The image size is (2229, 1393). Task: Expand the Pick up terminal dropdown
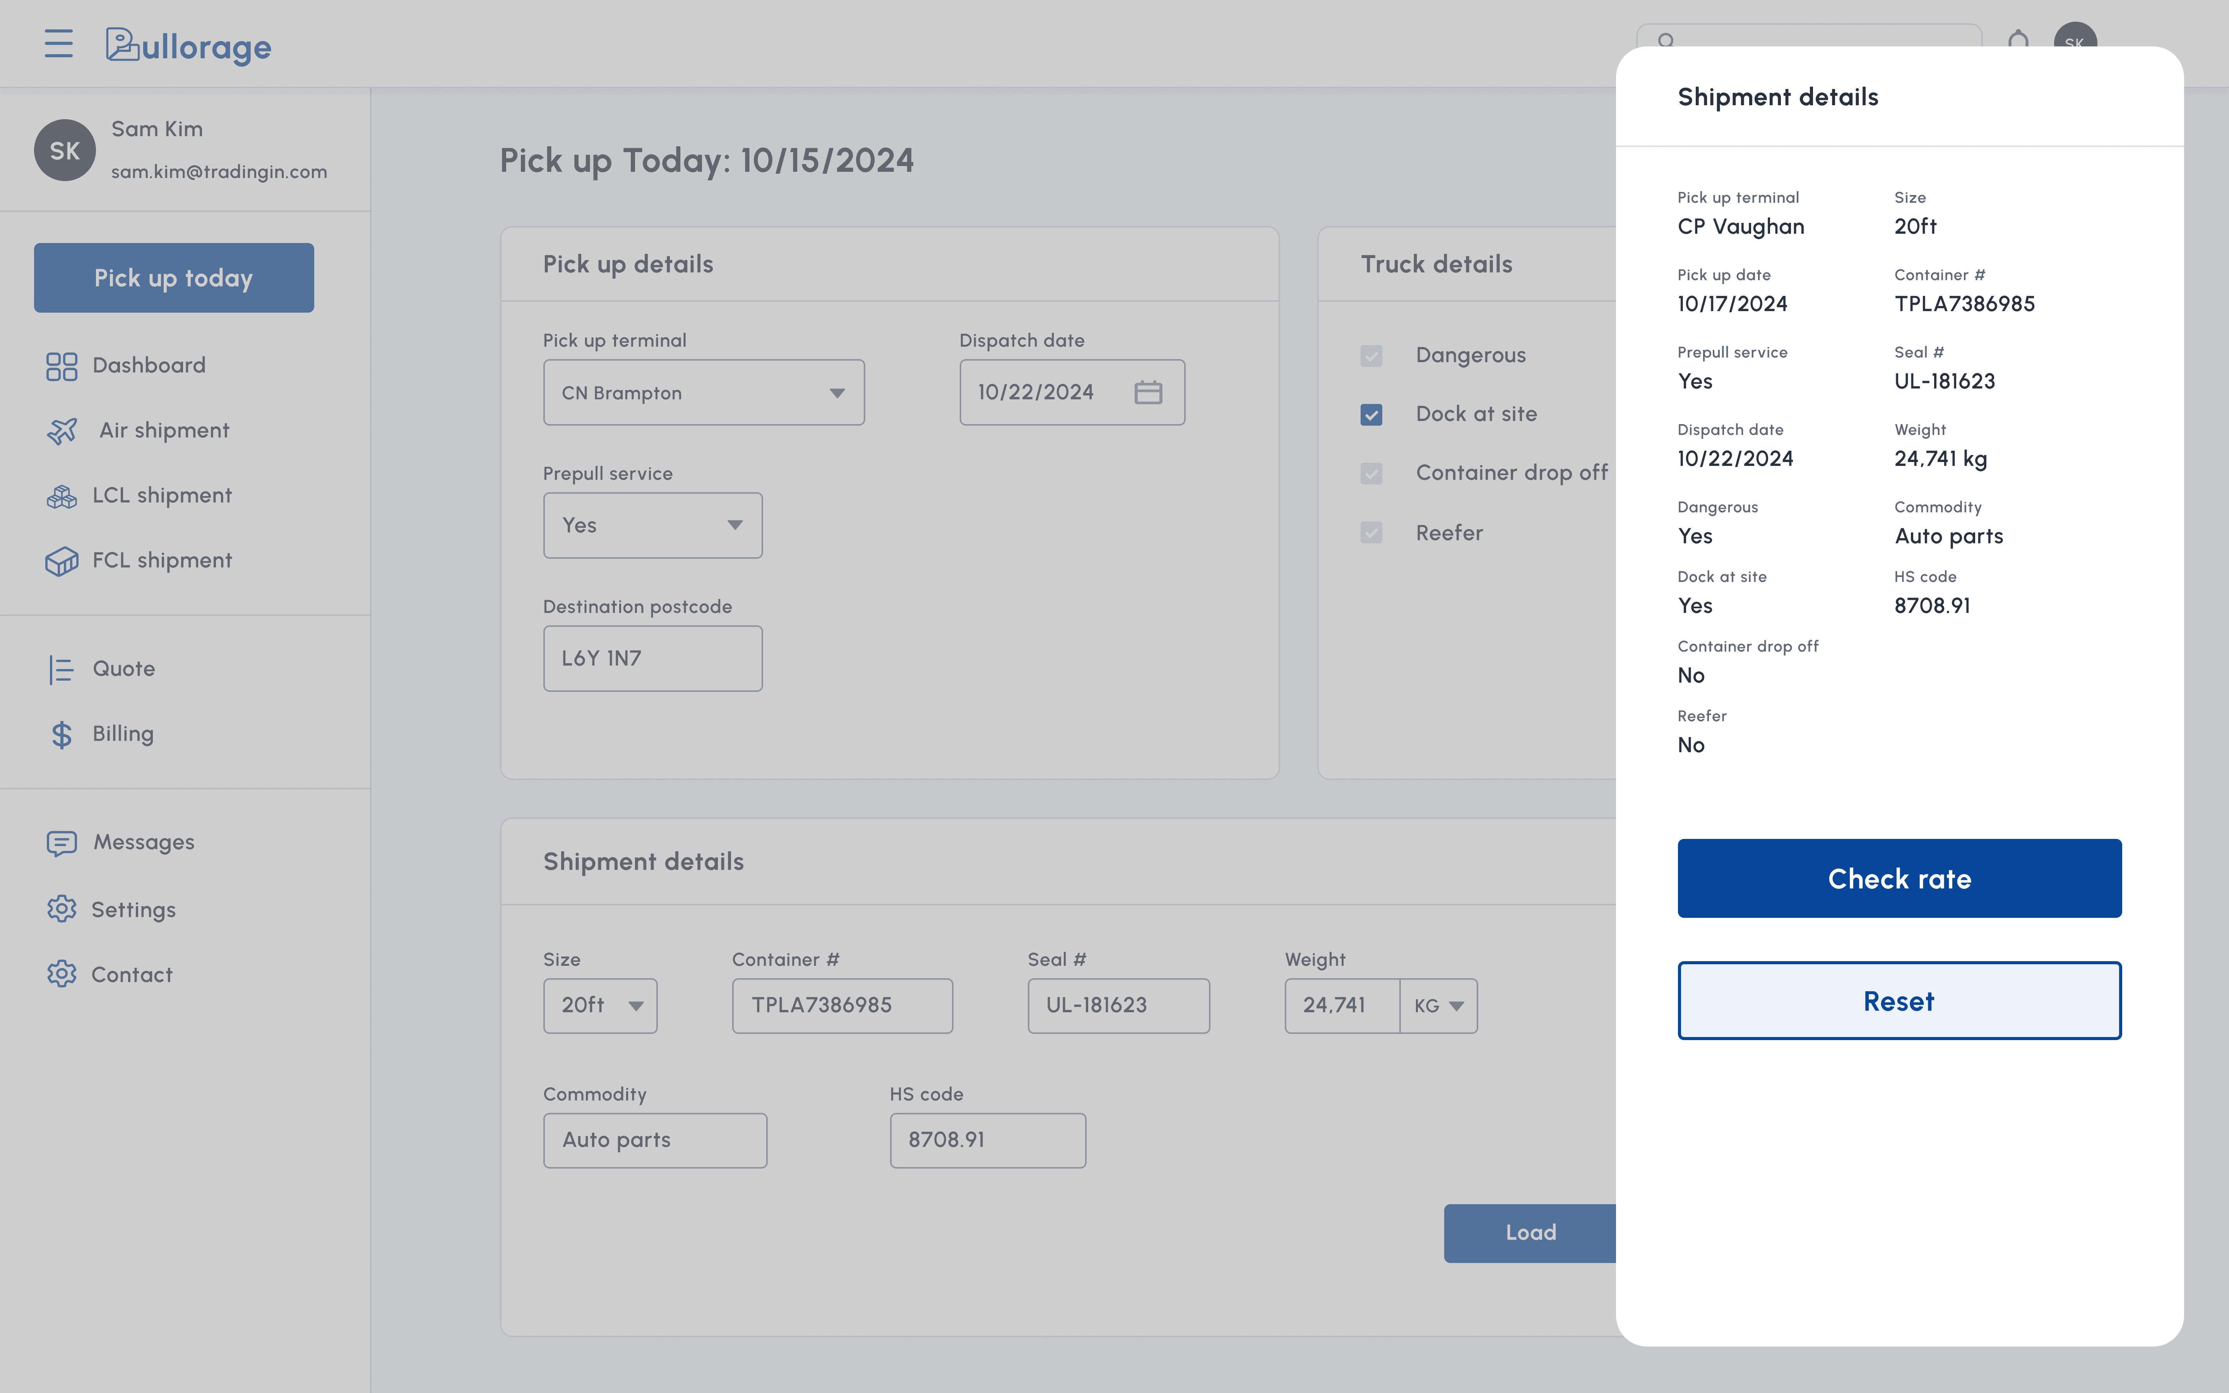704,392
